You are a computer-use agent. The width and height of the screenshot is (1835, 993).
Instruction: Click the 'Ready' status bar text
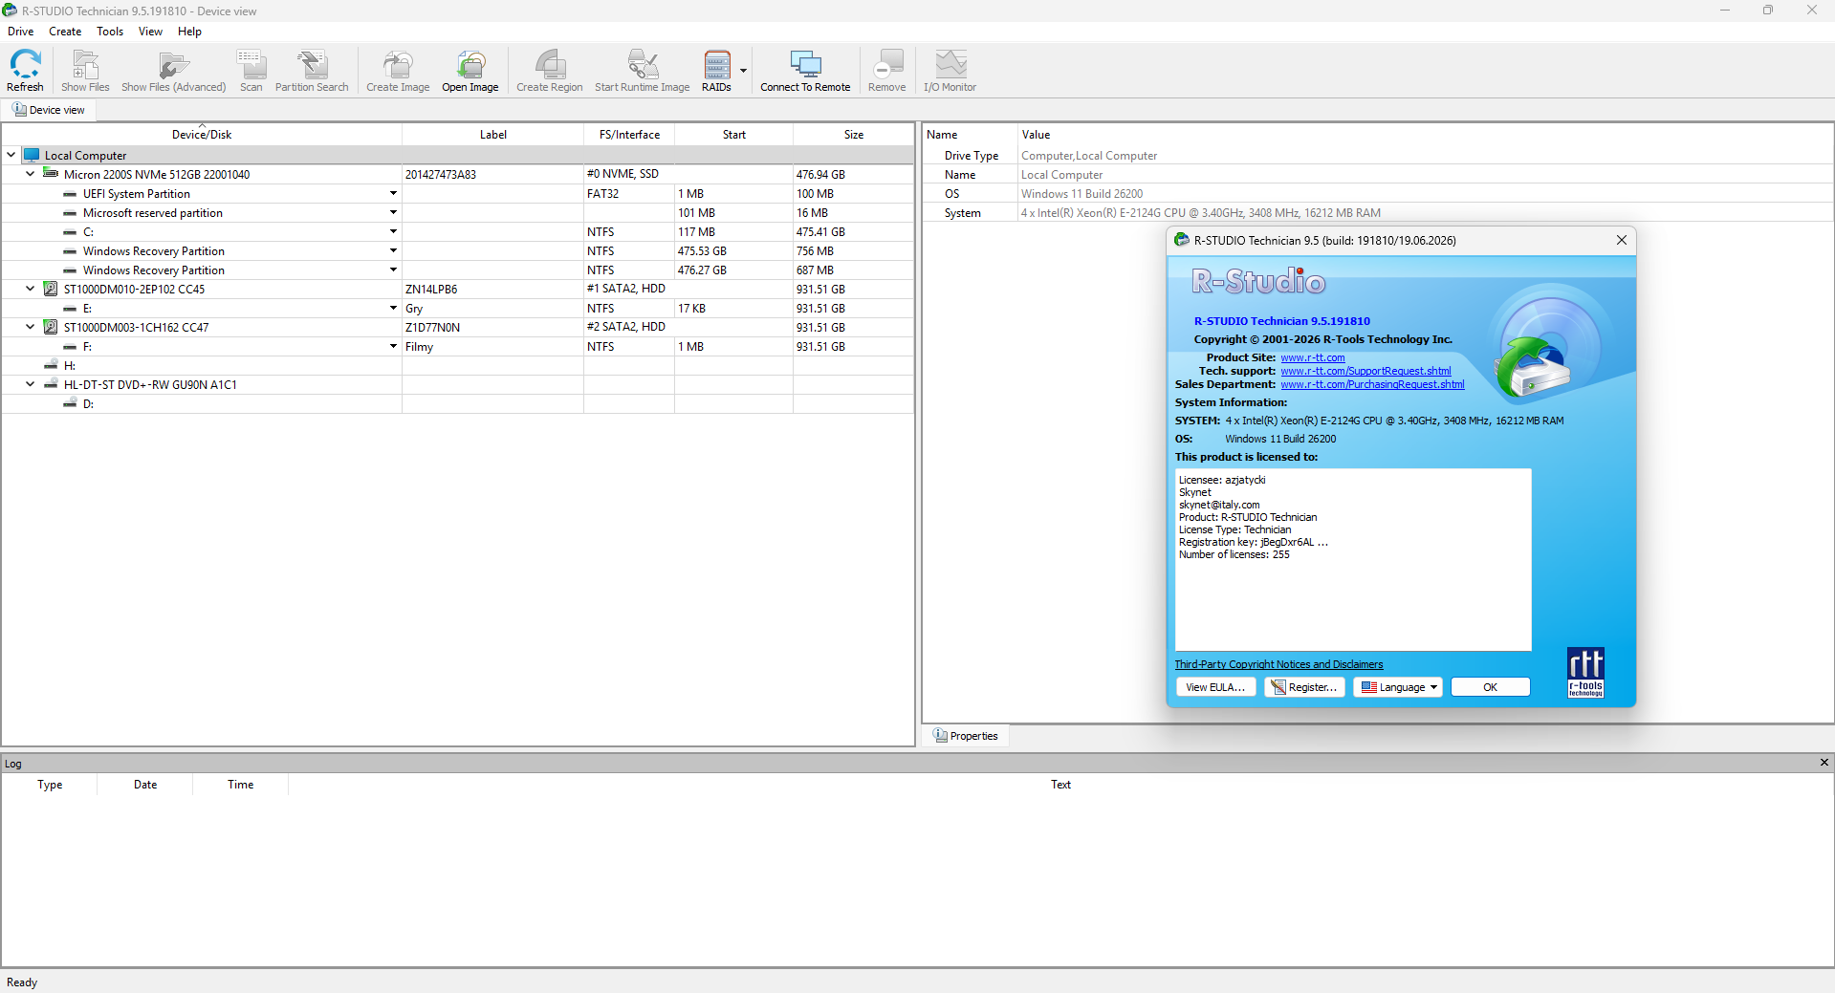22,982
